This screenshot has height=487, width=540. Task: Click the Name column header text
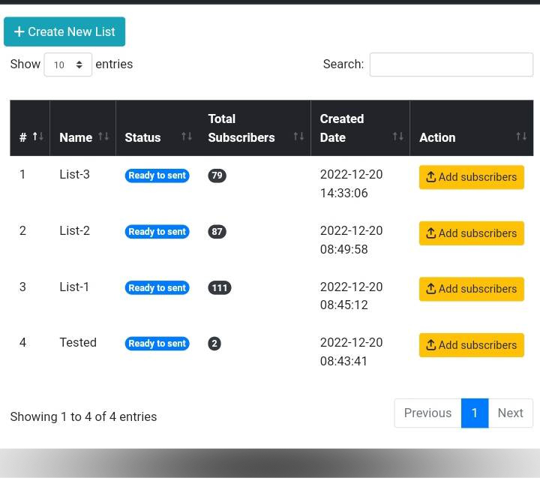(76, 137)
